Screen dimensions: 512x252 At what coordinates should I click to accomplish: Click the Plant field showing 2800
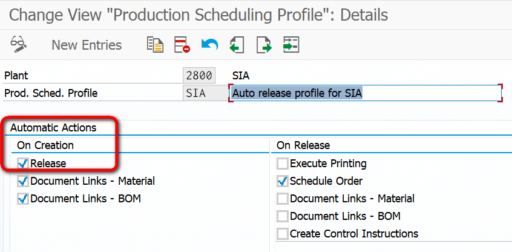coord(199,76)
